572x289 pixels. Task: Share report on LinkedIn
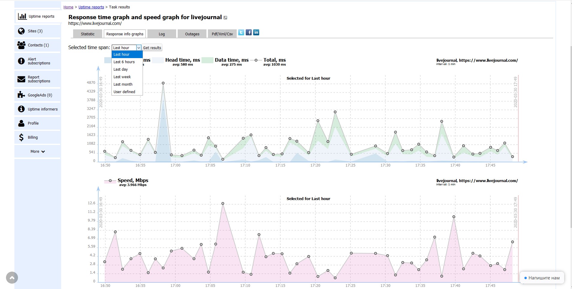tap(256, 32)
